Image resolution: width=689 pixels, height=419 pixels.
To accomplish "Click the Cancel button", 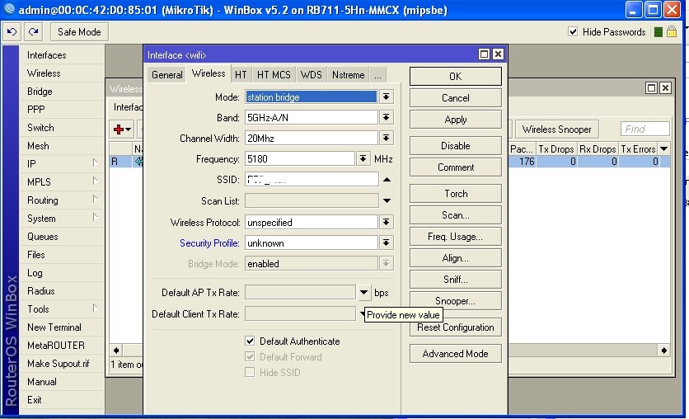I will [x=455, y=97].
